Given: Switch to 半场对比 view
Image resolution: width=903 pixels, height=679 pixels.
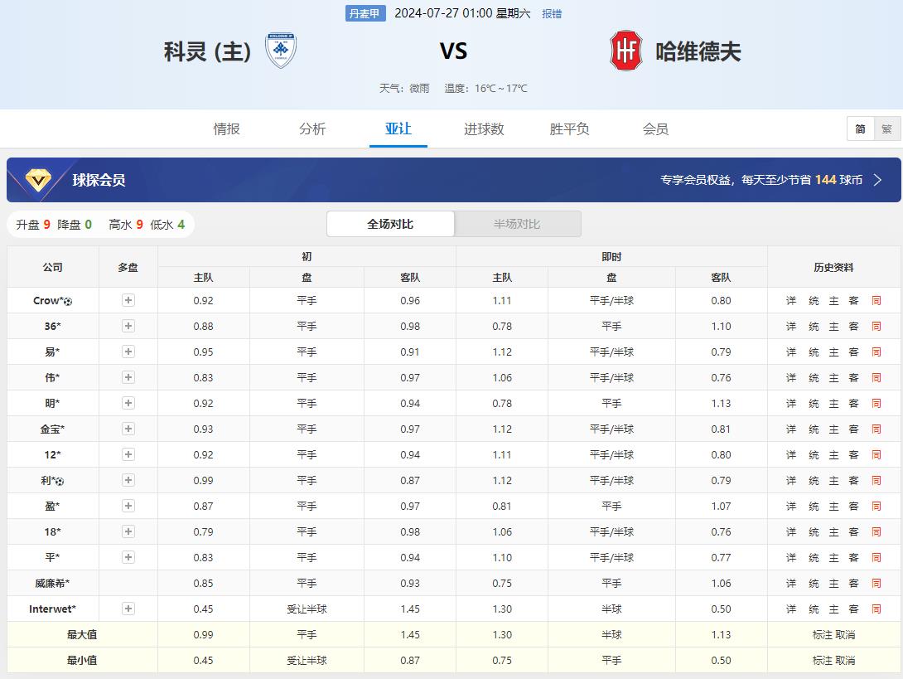Looking at the screenshot, I should (x=517, y=224).
